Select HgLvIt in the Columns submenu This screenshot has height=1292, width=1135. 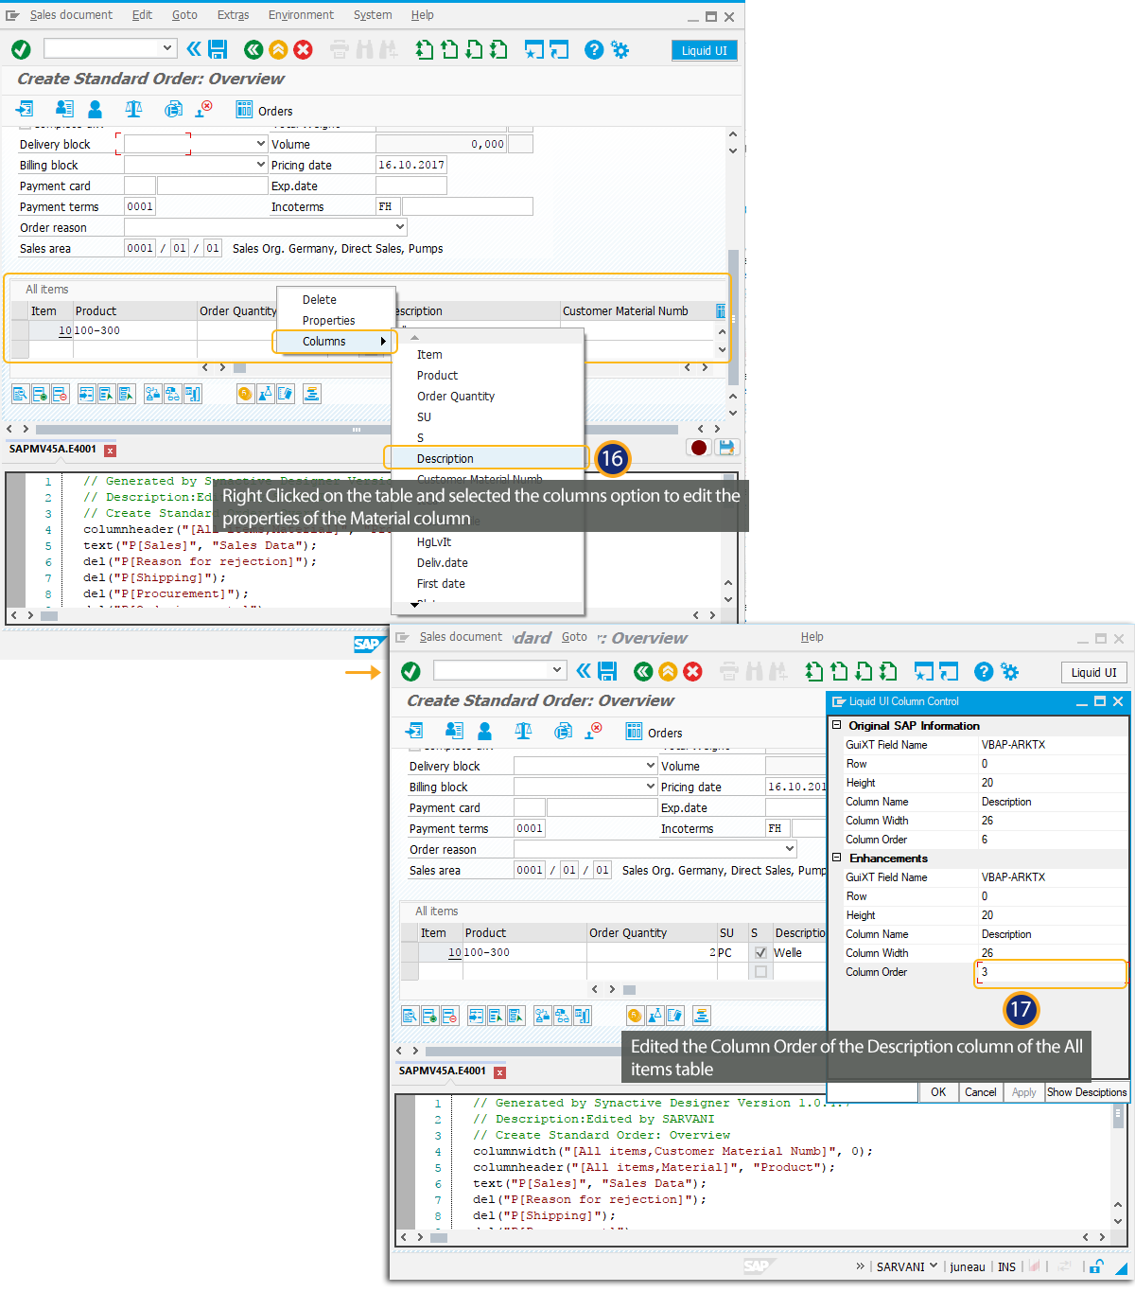[434, 542]
